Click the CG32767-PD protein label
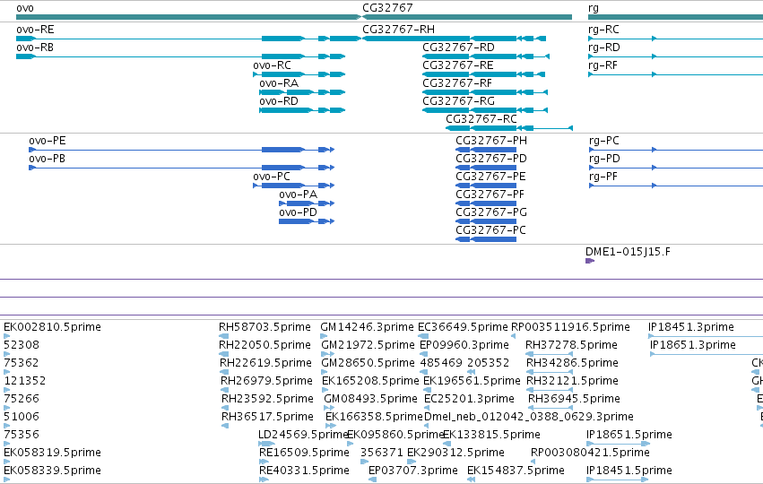763x484 pixels. [491, 159]
